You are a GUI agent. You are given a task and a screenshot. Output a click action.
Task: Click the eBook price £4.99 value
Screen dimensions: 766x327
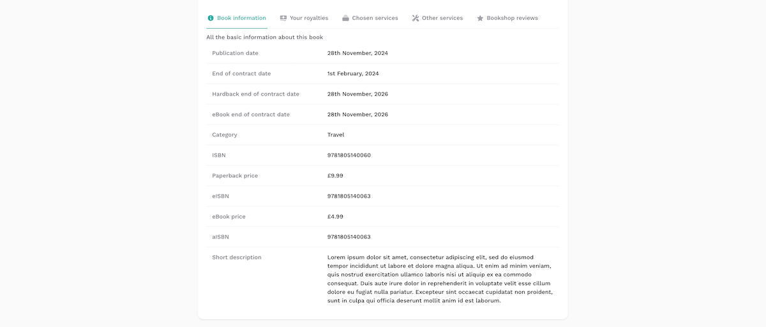coord(335,216)
